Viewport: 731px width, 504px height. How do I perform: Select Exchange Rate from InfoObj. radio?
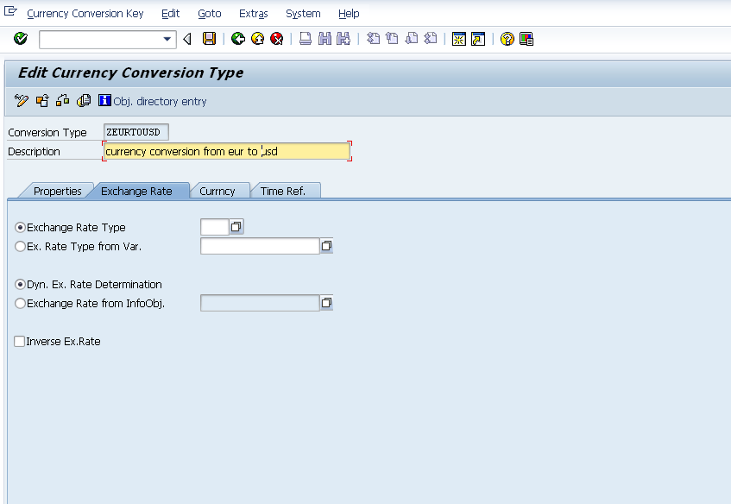[20, 304]
